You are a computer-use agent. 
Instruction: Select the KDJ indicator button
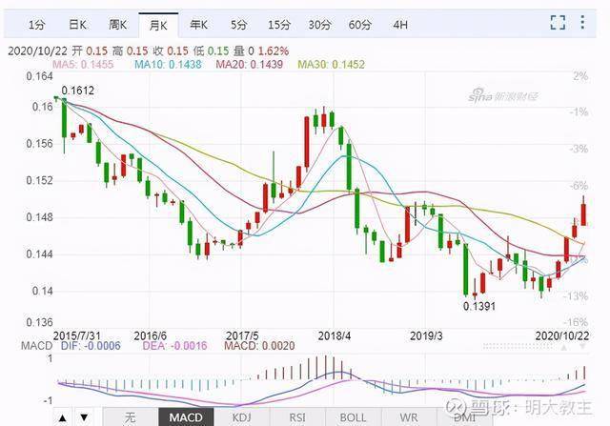click(x=241, y=417)
